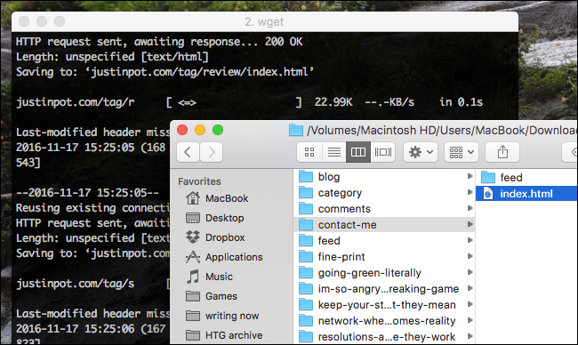Screen dimensions: 578x345
Task: Open Dropbox in Finder sidebar
Action: coord(215,237)
